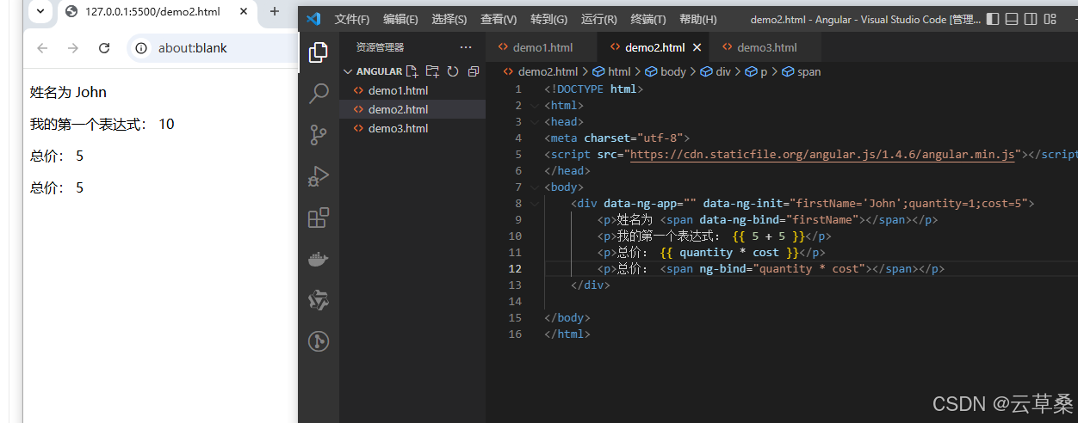Open the 转到(G) menu
Screen dimensions: 1078x423
548,19
